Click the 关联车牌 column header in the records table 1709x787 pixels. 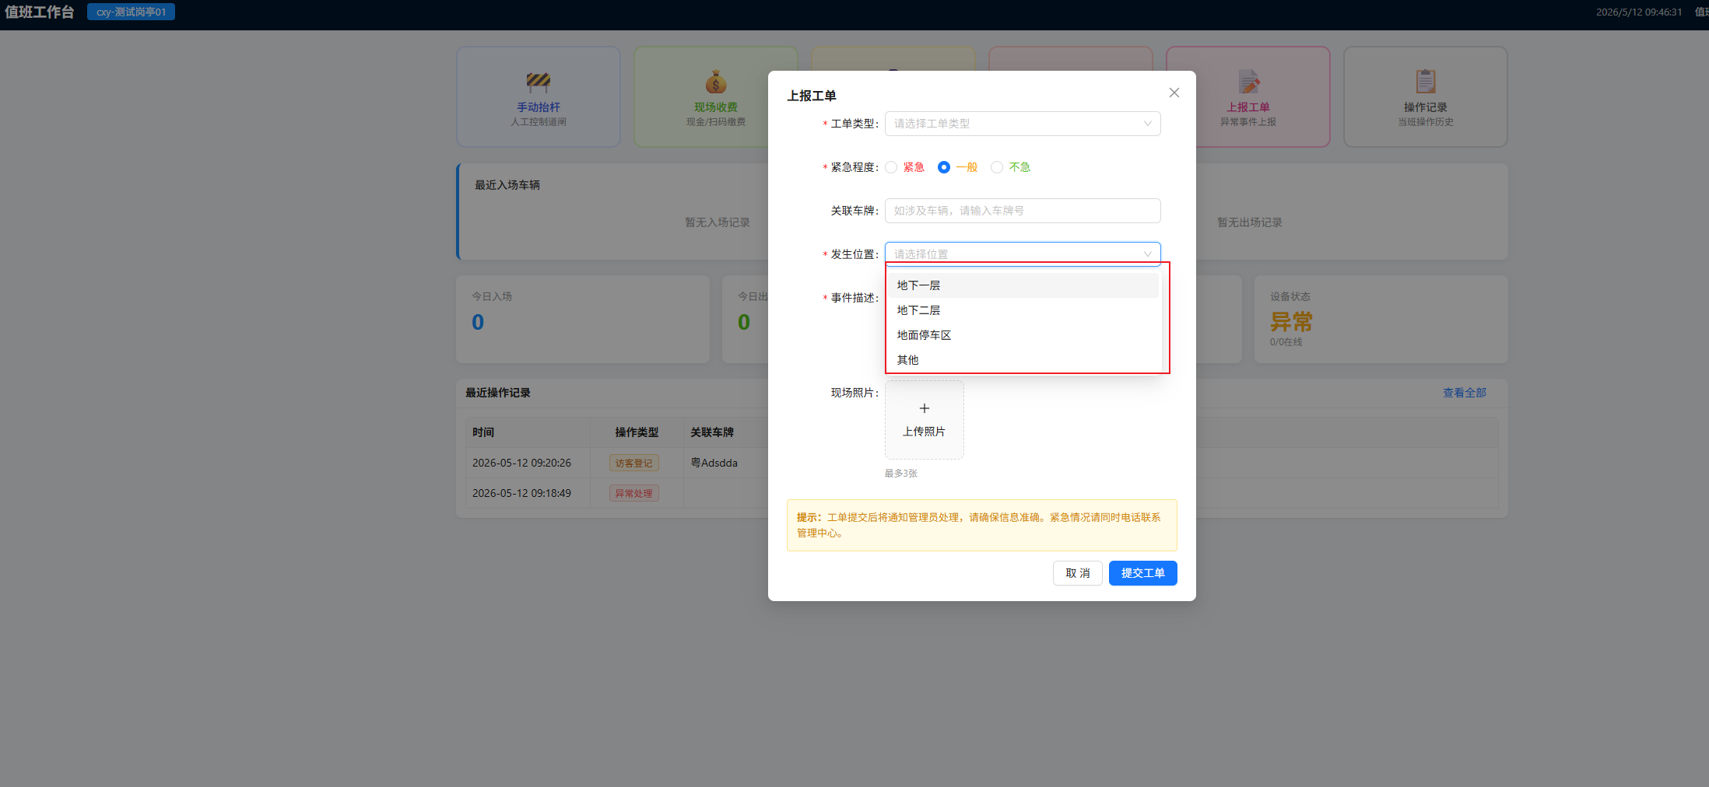(712, 432)
